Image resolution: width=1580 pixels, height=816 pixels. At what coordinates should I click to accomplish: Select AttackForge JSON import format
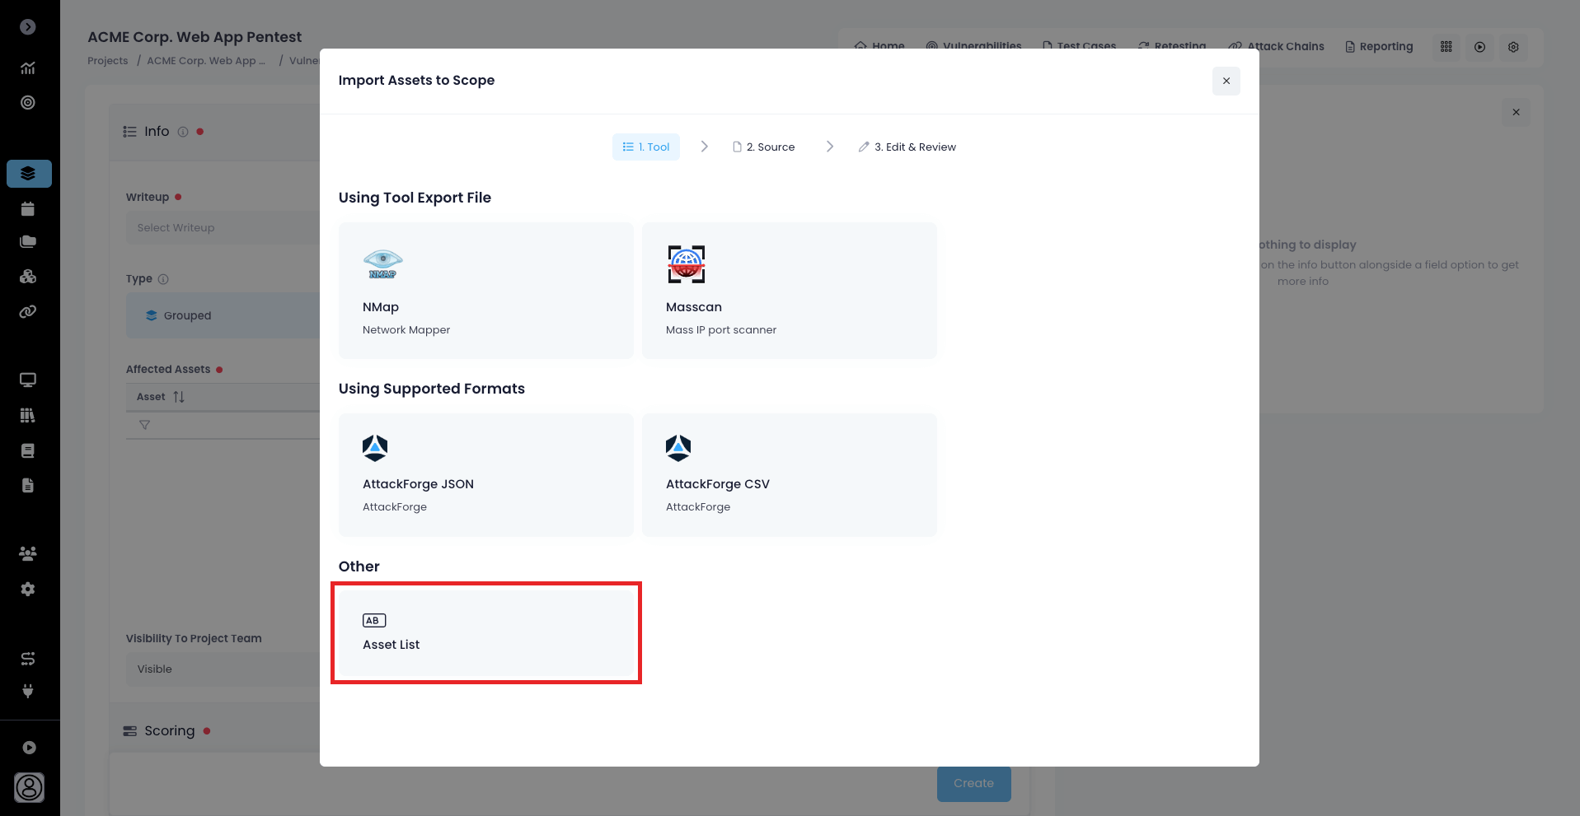point(485,475)
